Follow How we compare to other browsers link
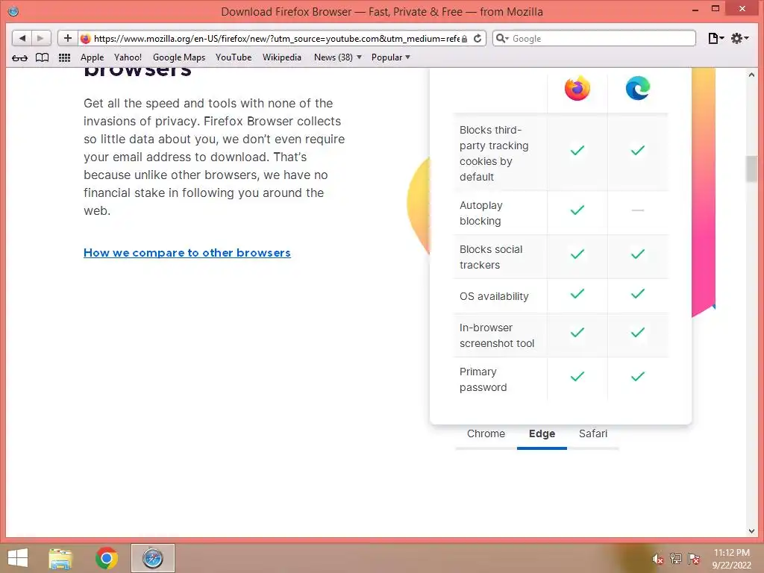764x573 pixels. pyautogui.click(x=187, y=252)
